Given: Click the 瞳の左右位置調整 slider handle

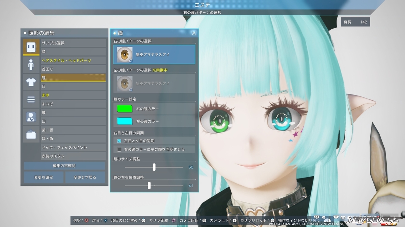Looking at the screenshot, I should coord(149,185).
